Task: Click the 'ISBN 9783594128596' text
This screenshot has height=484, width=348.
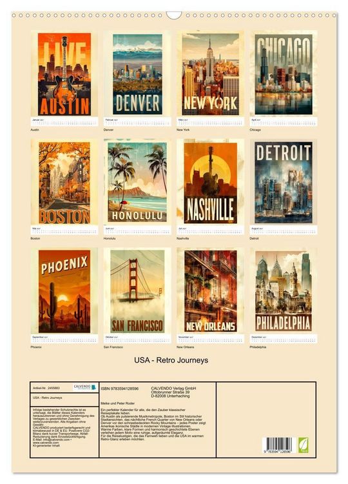Action: coord(120,388)
